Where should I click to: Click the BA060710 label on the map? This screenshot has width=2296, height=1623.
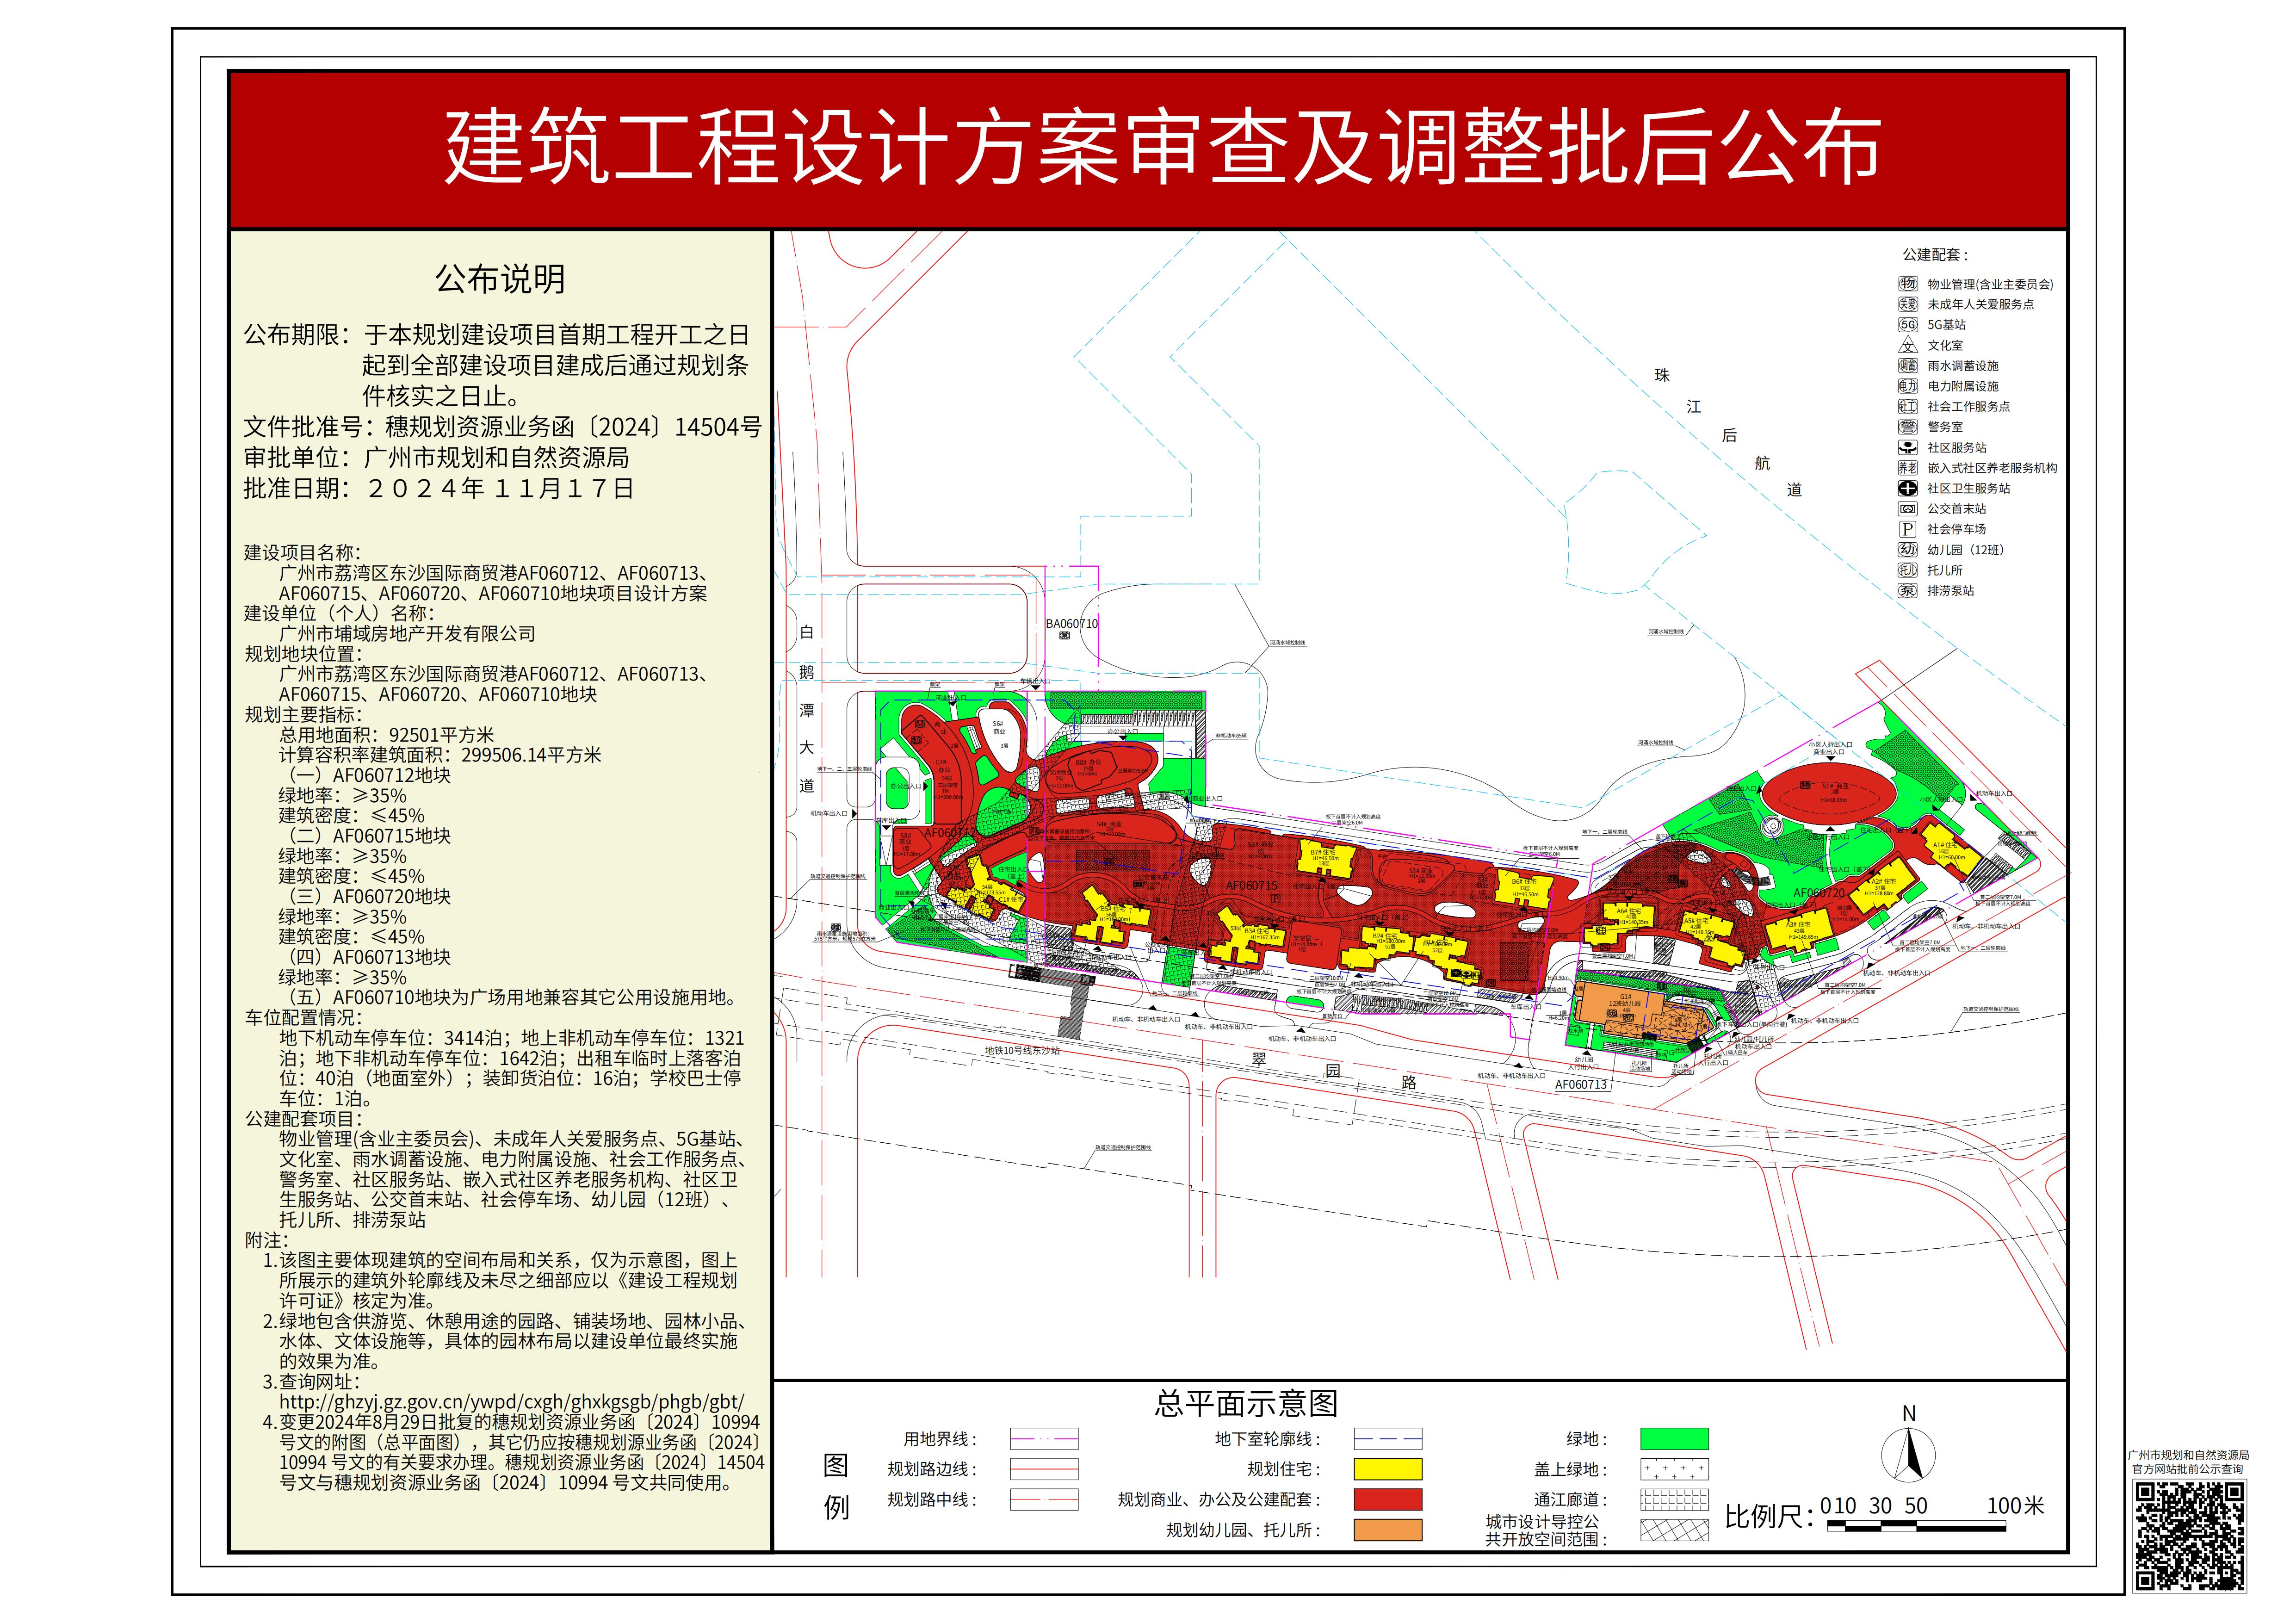1072,623
